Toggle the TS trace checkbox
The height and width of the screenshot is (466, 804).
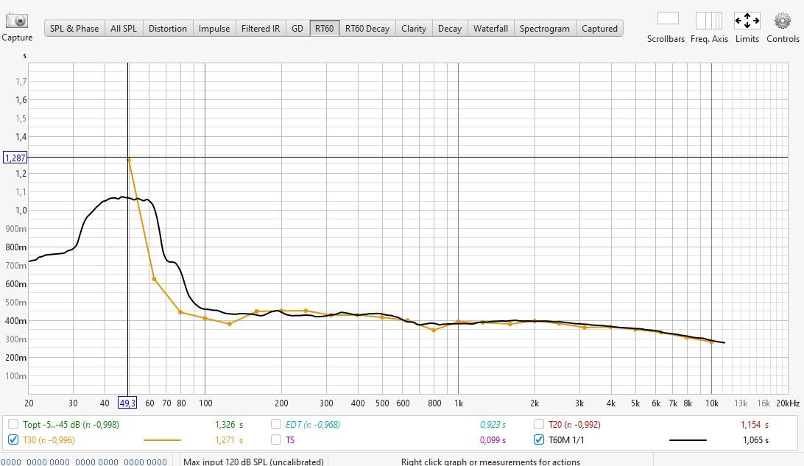(x=276, y=439)
